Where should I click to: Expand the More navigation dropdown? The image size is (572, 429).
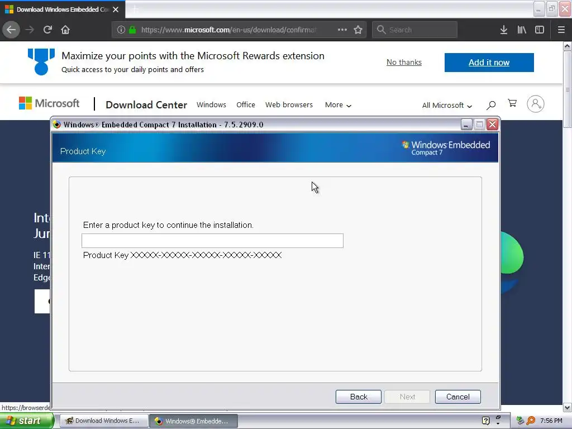pyautogui.click(x=338, y=105)
